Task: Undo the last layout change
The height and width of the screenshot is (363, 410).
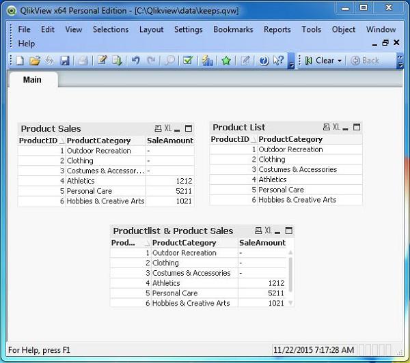Action: click(x=135, y=61)
